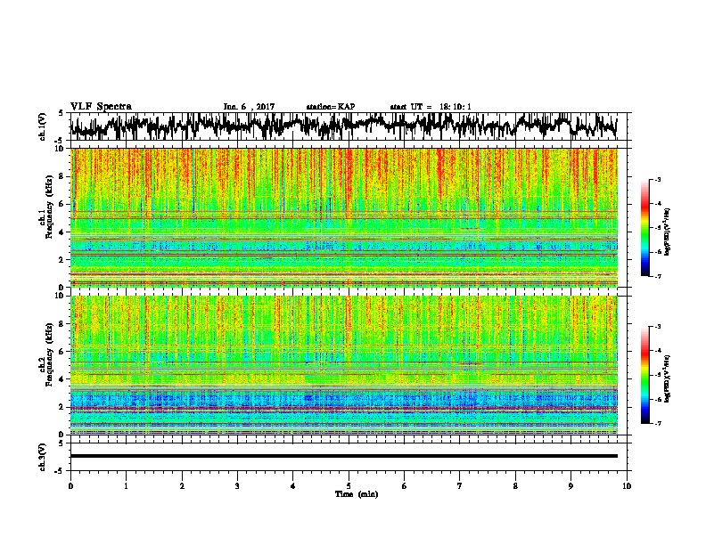Click the "6" kHz tick on ch.2 frequency axis
The image size is (706, 545).
[x=62, y=351]
